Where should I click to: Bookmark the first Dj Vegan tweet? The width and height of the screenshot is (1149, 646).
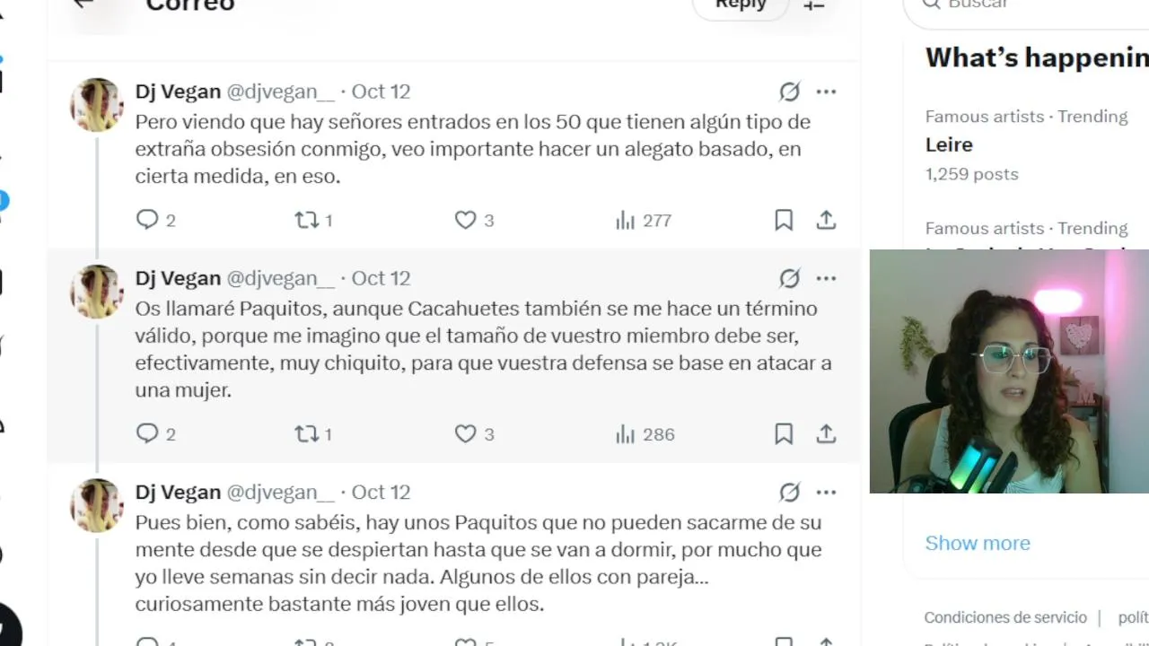(x=784, y=220)
